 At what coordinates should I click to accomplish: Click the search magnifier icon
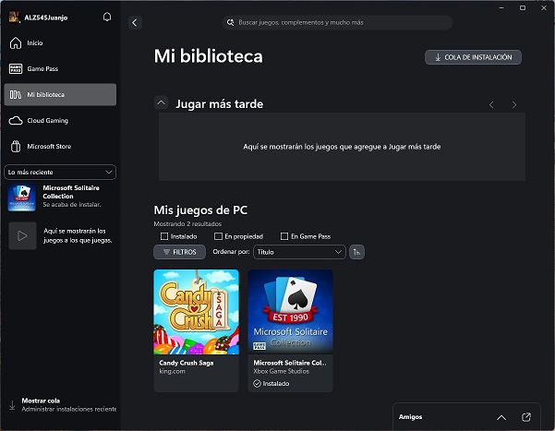click(x=231, y=22)
